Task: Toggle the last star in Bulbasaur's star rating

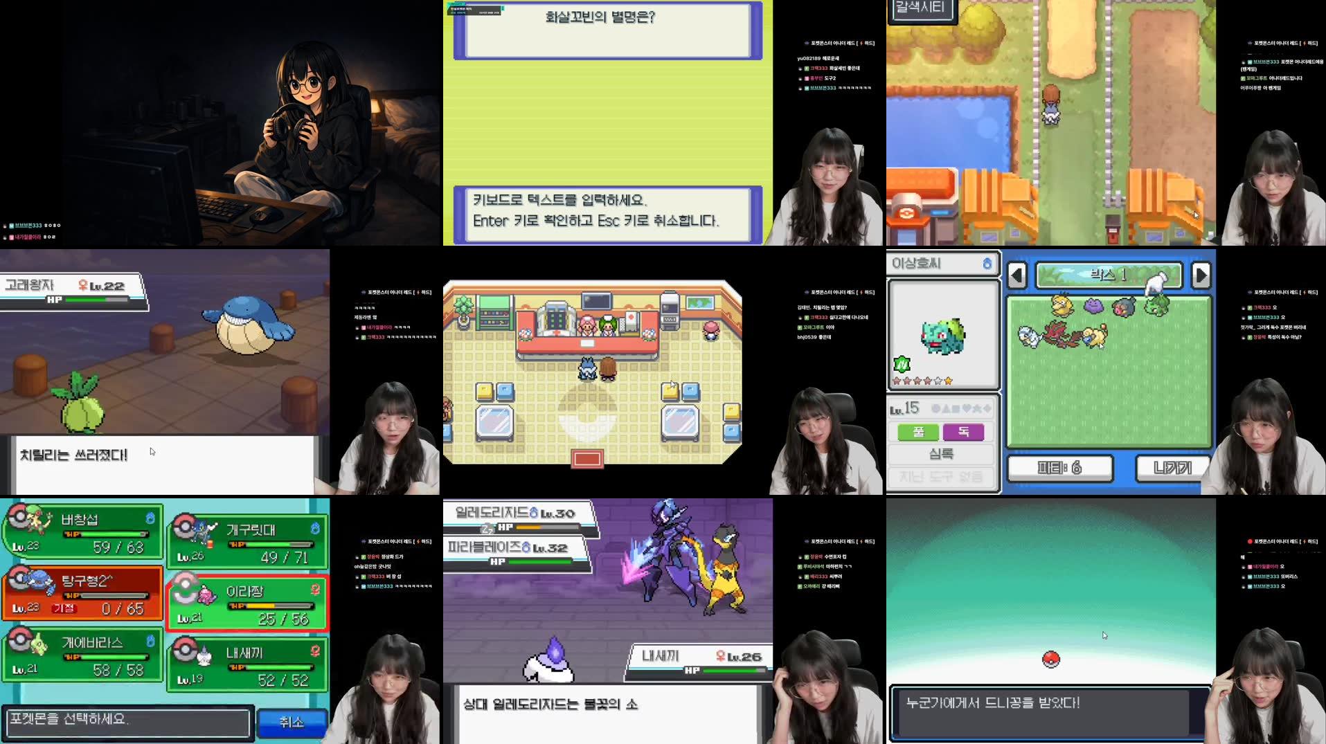Action: (948, 381)
